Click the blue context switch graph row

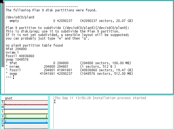[x=26, y=121]
